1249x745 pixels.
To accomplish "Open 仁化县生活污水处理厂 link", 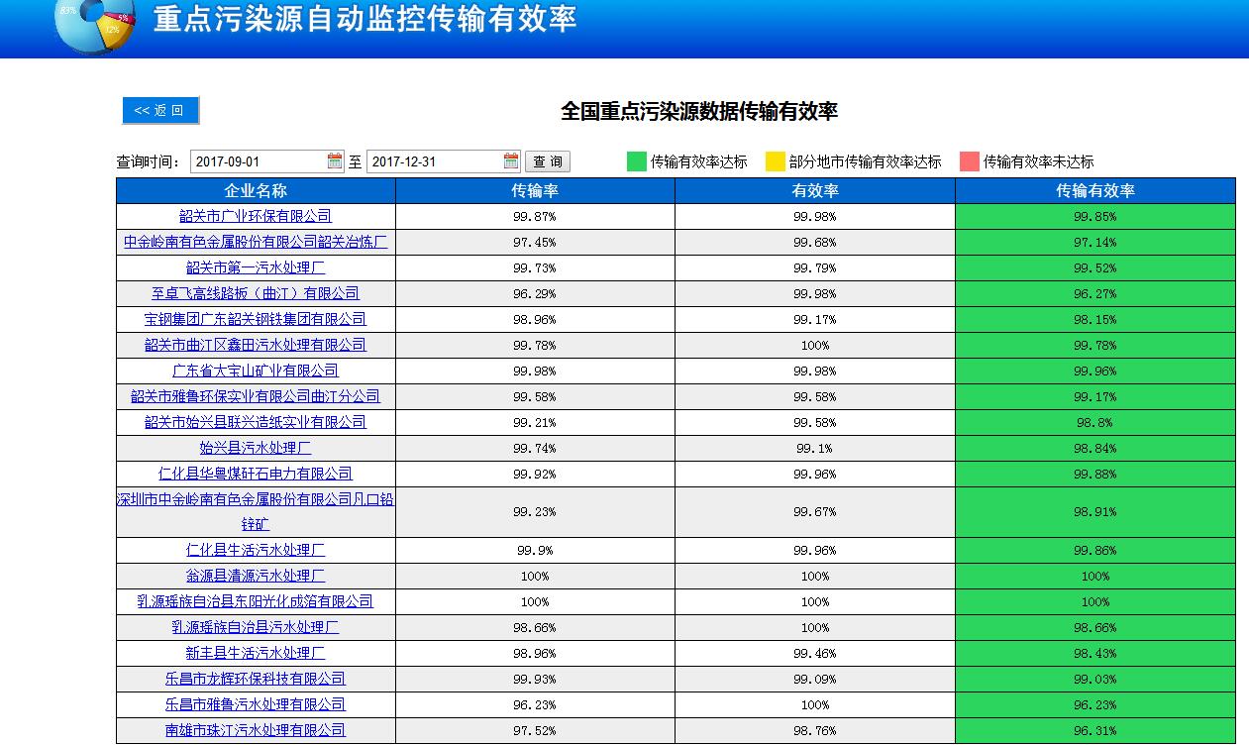I will (256, 550).
